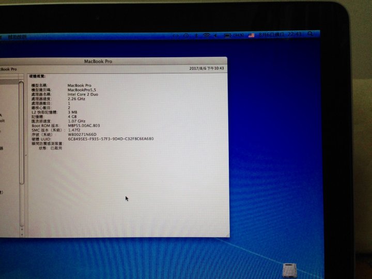Click the US flag input source icon

tap(251, 35)
